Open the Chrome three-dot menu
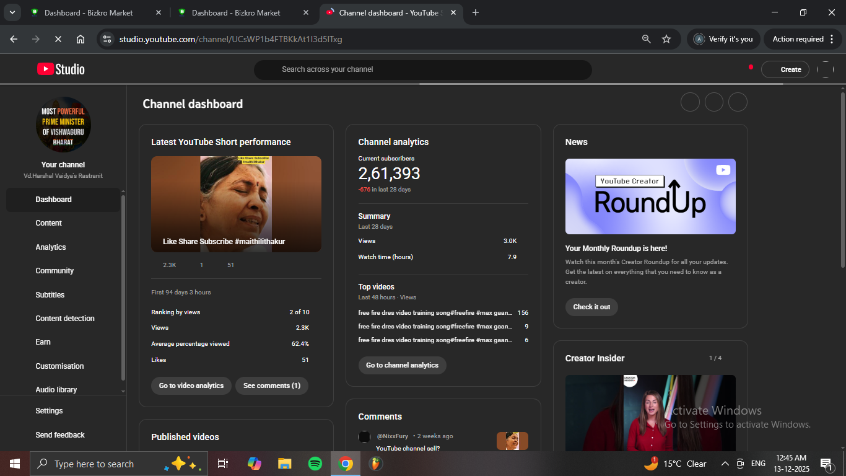The width and height of the screenshot is (846, 476). point(832,39)
